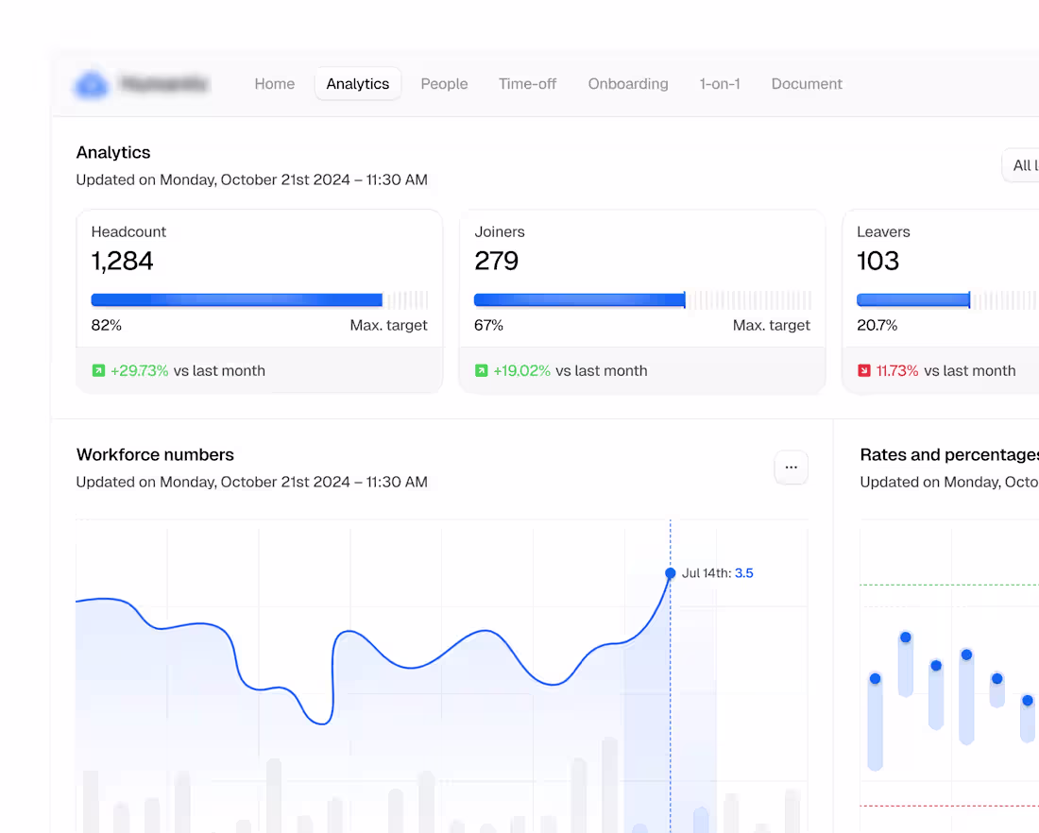Click the Headcount value 1,284
Image resolution: width=1039 pixels, height=833 pixels.
pyautogui.click(x=123, y=261)
